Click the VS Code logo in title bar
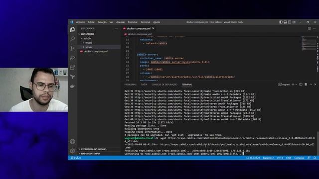The height and width of the screenshot is (179, 319). (72, 22)
